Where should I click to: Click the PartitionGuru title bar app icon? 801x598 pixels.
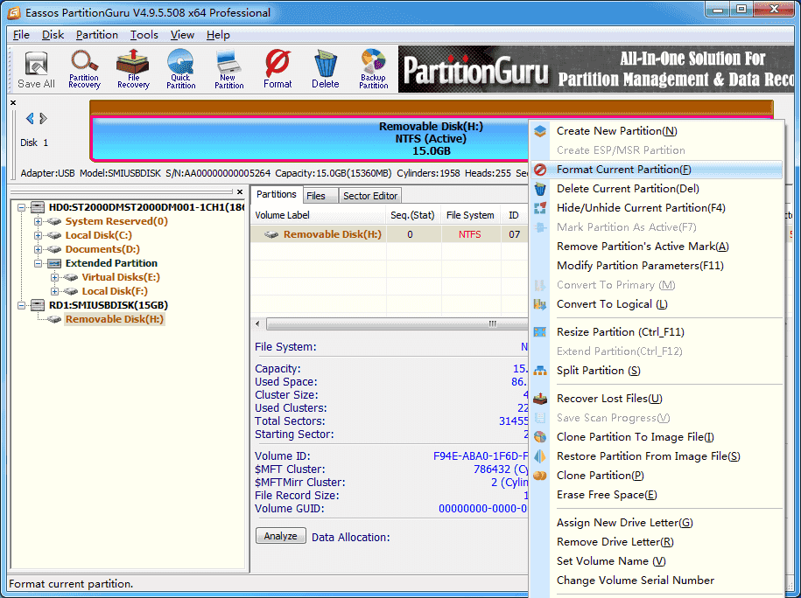pos(14,13)
